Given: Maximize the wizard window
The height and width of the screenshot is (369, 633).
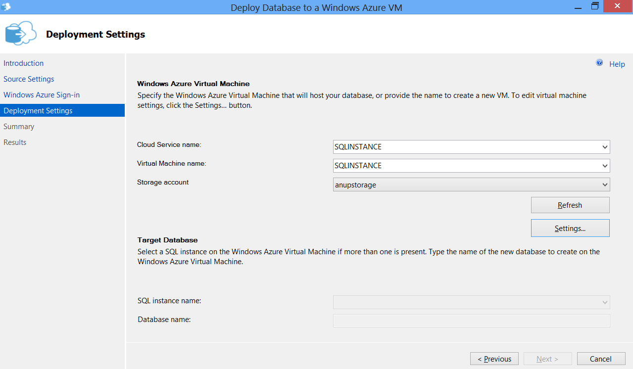Looking at the screenshot, I should click(595, 6).
